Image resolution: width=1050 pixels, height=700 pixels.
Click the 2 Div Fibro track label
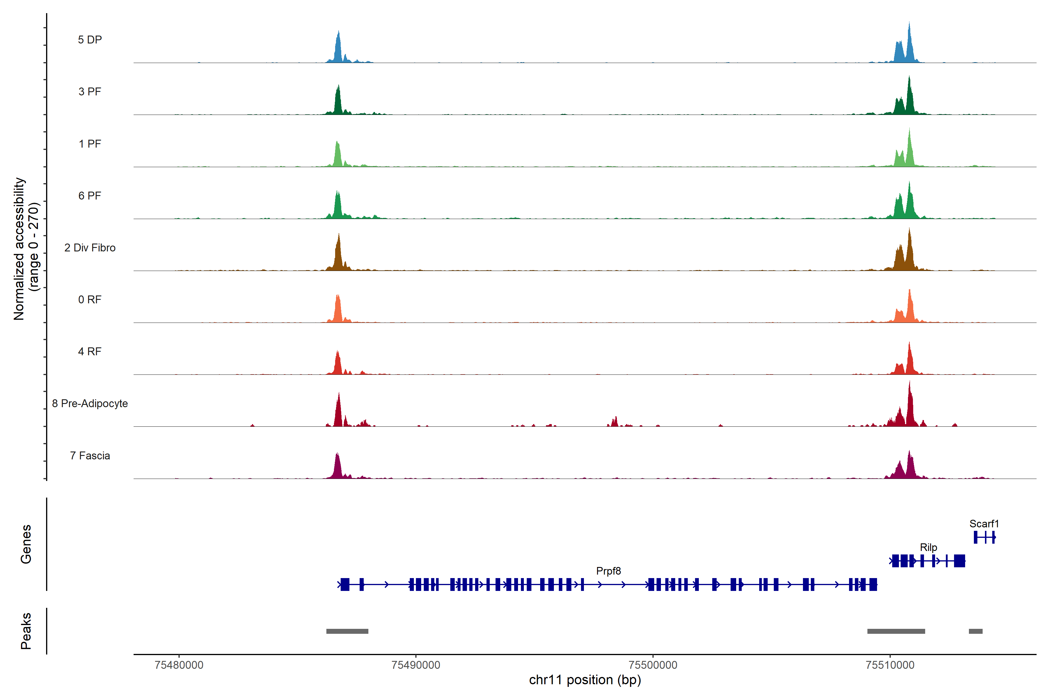(x=90, y=248)
